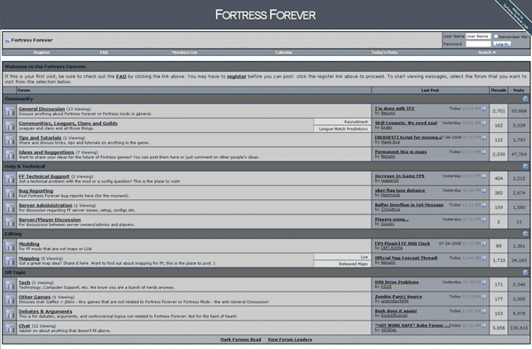Click forum icon beside Tech forum
The image size is (532, 349).
click(10, 284)
